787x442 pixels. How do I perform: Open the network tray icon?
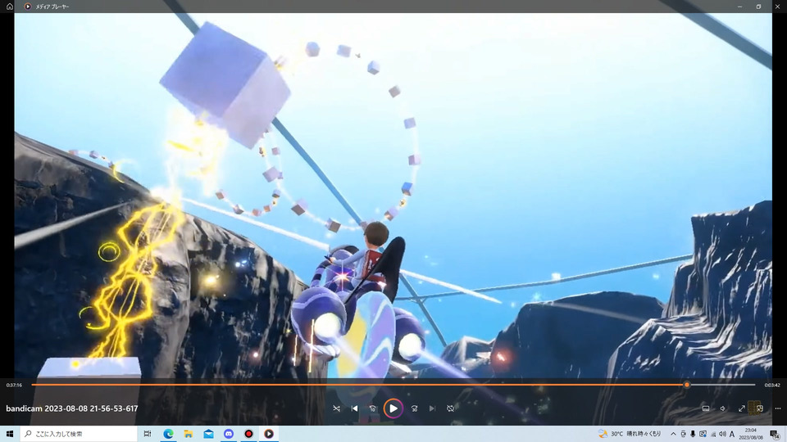712,434
